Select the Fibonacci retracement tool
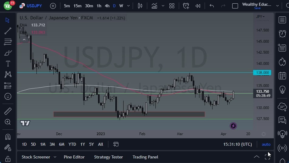 click(8, 42)
